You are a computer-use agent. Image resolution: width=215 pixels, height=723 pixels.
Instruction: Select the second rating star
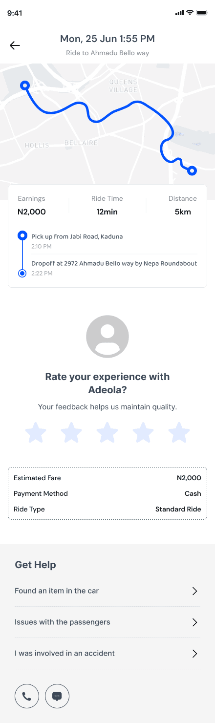point(71,433)
